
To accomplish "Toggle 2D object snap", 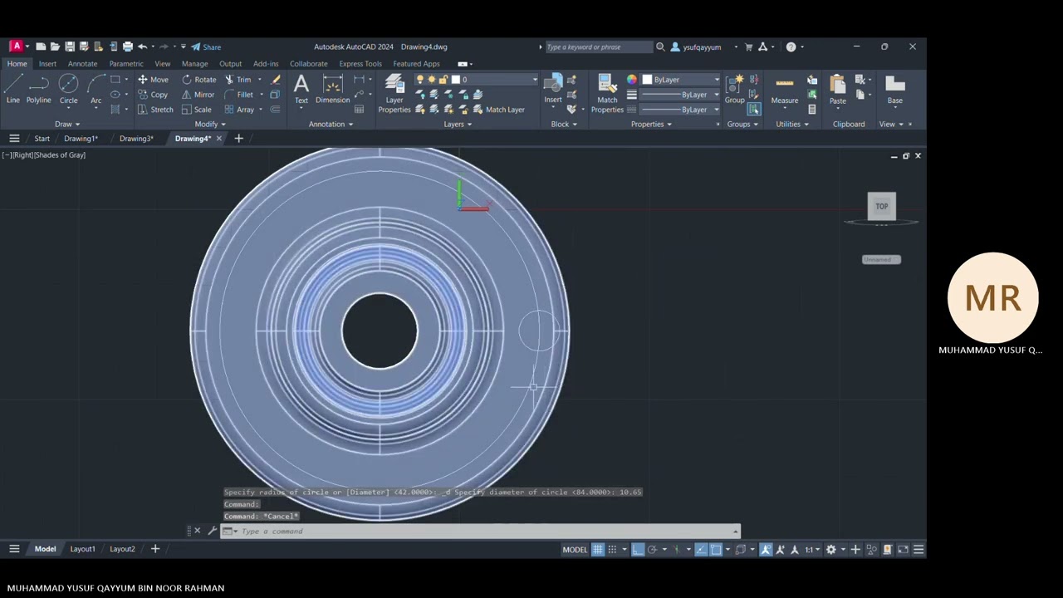I will pos(716,549).
